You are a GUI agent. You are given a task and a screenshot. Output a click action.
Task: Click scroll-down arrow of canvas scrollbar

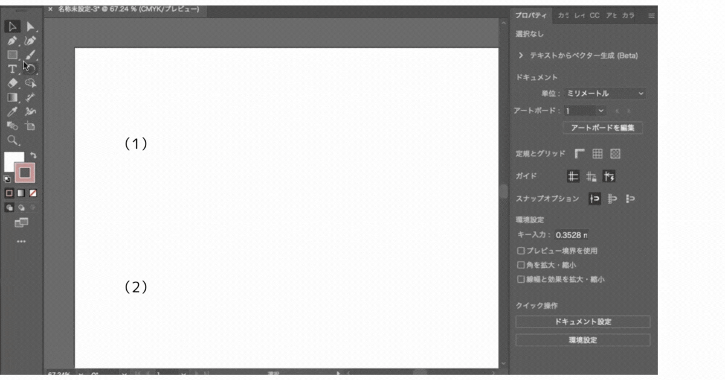pos(503,363)
